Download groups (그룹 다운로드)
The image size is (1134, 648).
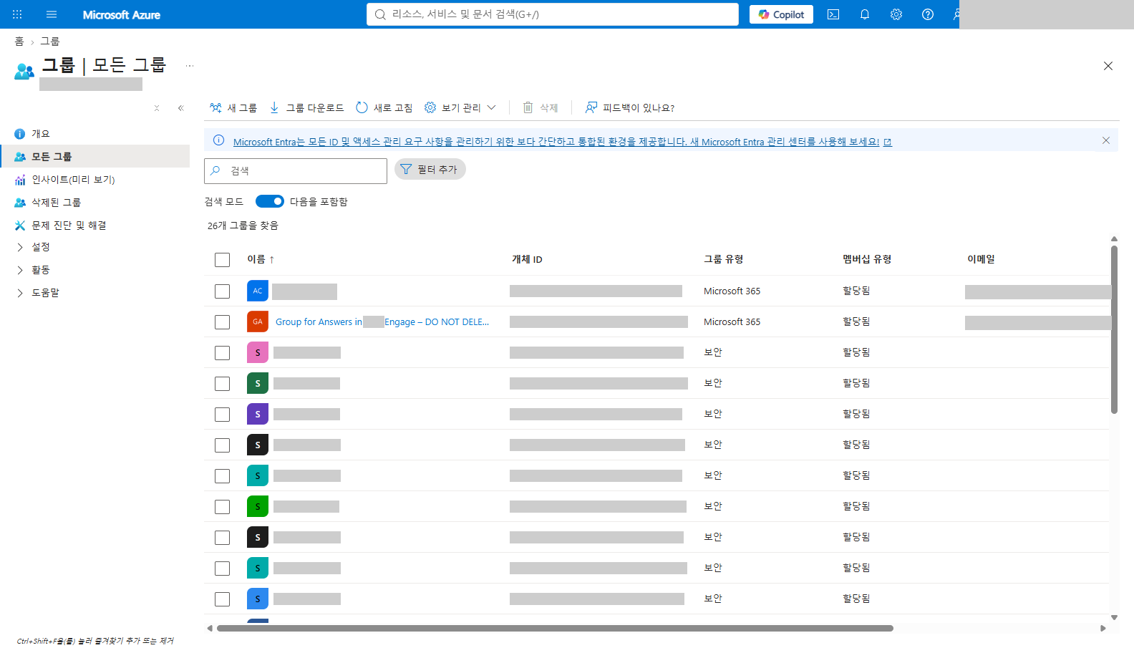click(x=306, y=107)
